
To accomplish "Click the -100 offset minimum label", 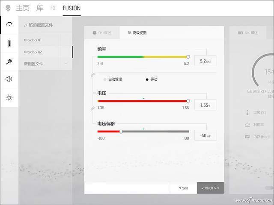I will click(x=101, y=138).
